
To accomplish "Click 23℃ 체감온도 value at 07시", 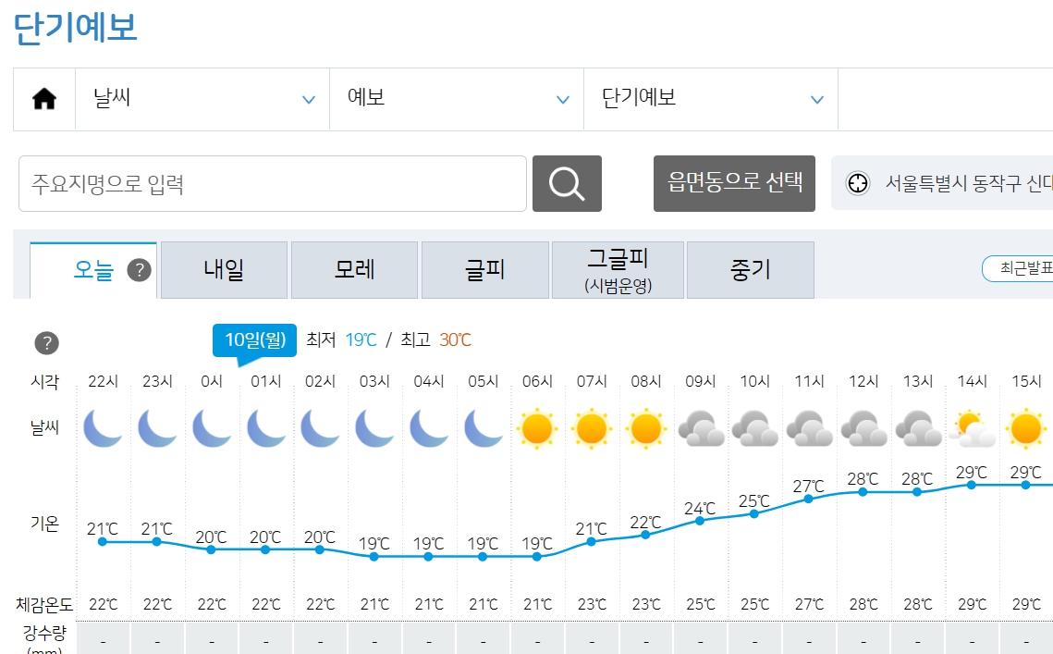I will (592, 605).
